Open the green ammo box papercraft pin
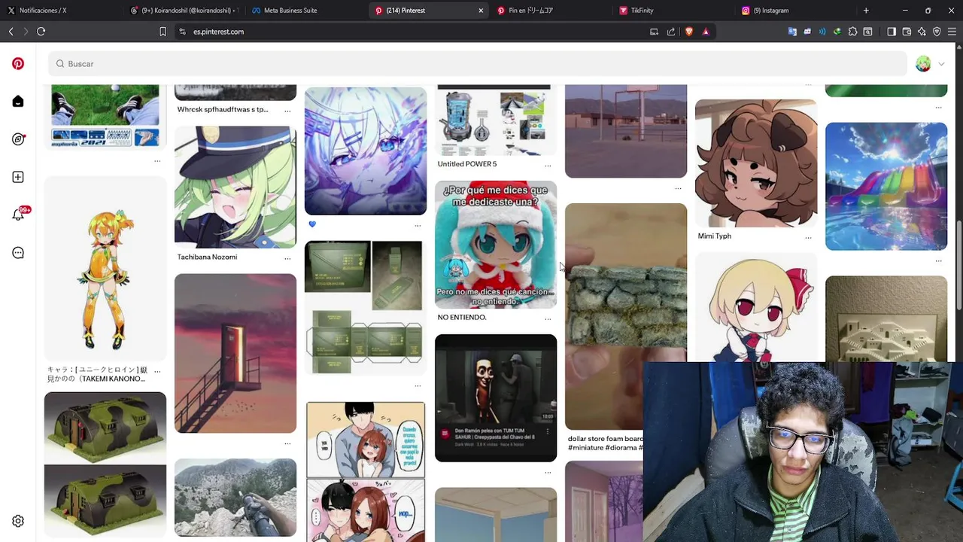 click(x=365, y=307)
